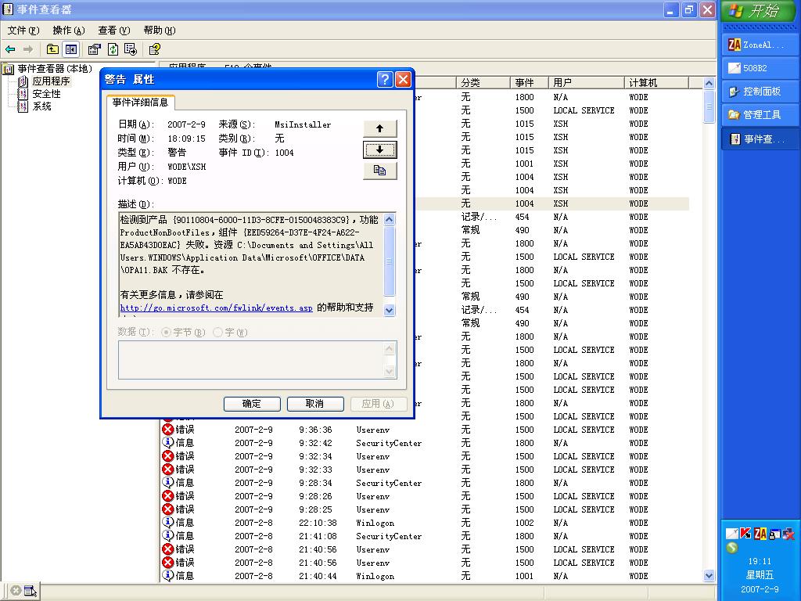Select the 应用程序 log in the tree
801x601 pixels.
51,81
